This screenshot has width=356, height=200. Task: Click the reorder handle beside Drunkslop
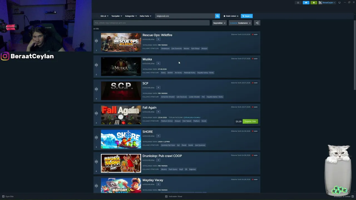point(96,162)
